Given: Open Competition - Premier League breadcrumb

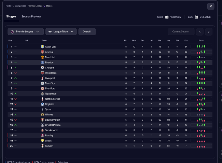Looking at the screenshot, I should point(29,6).
